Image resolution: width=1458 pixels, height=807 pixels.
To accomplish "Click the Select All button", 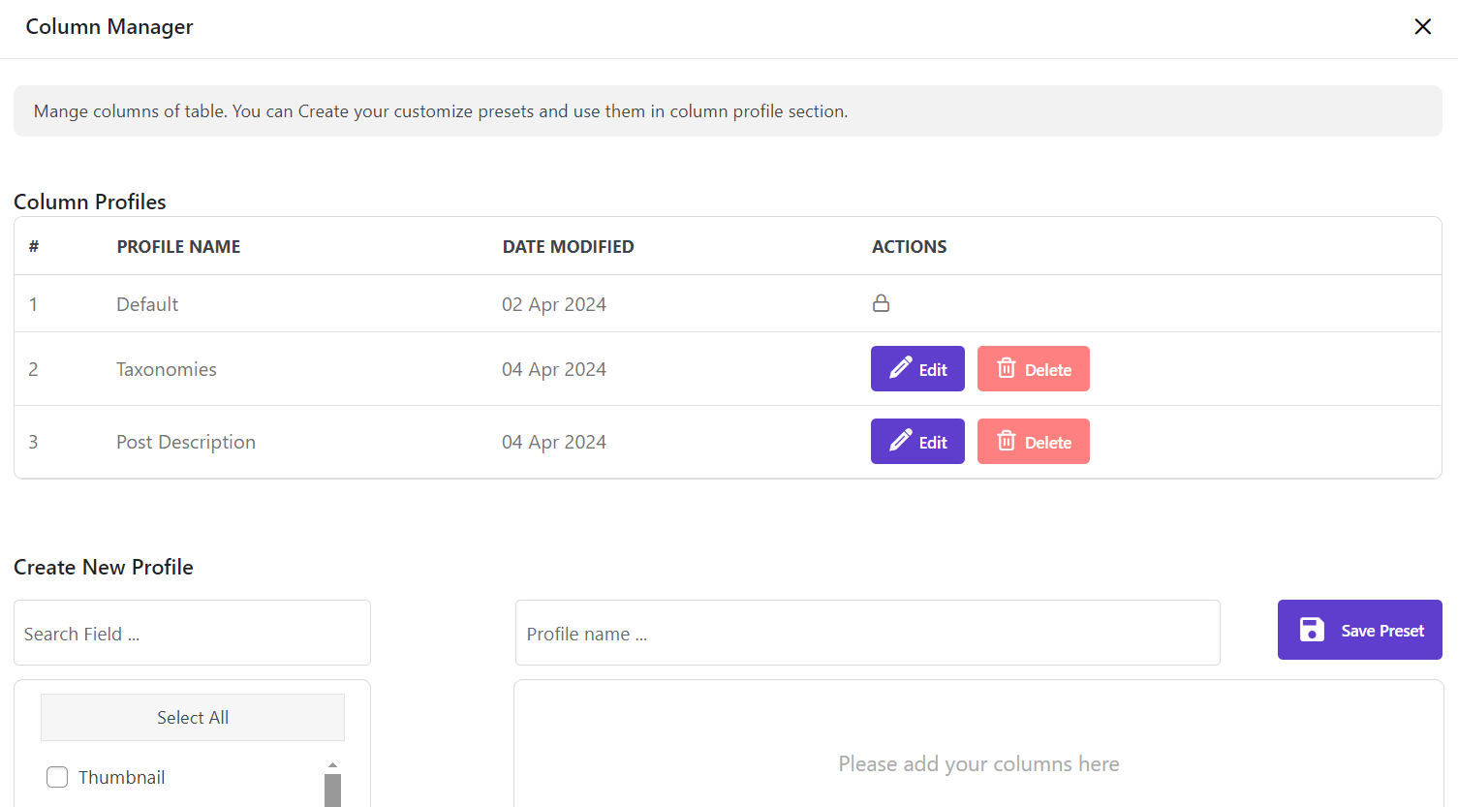I will coord(193,718).
